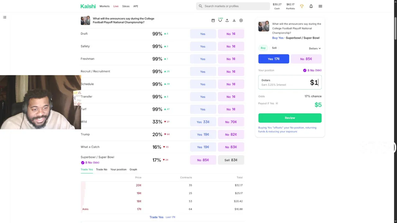Select the Sell toggle in order panel

274,48
